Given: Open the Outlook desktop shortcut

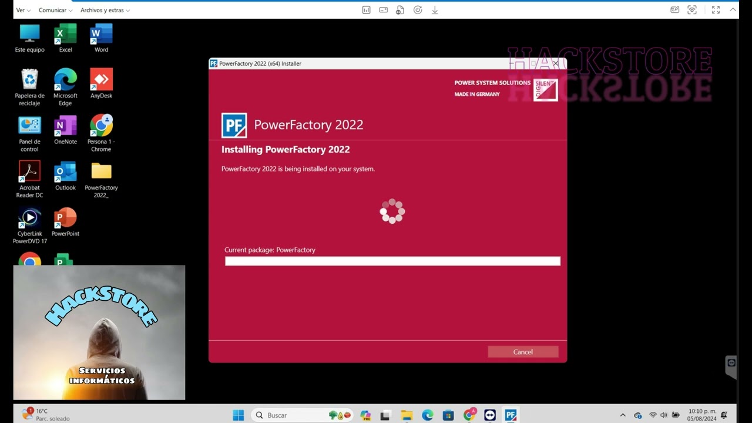Looking at the screenshot, I should pyautogui.click(x=65, y=176).
